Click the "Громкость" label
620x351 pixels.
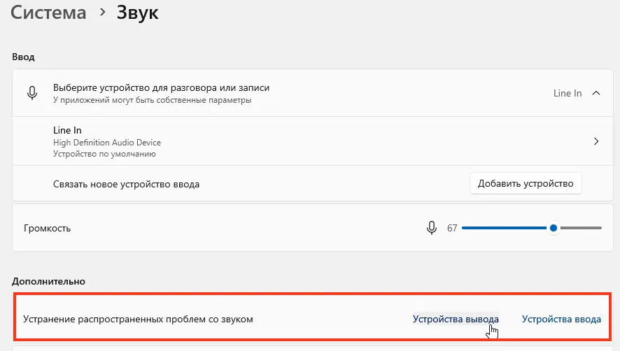click(47, 228)
